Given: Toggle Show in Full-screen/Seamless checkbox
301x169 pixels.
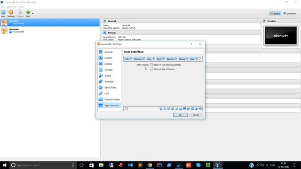Looking at the screenshot, I should coord(151,65).
